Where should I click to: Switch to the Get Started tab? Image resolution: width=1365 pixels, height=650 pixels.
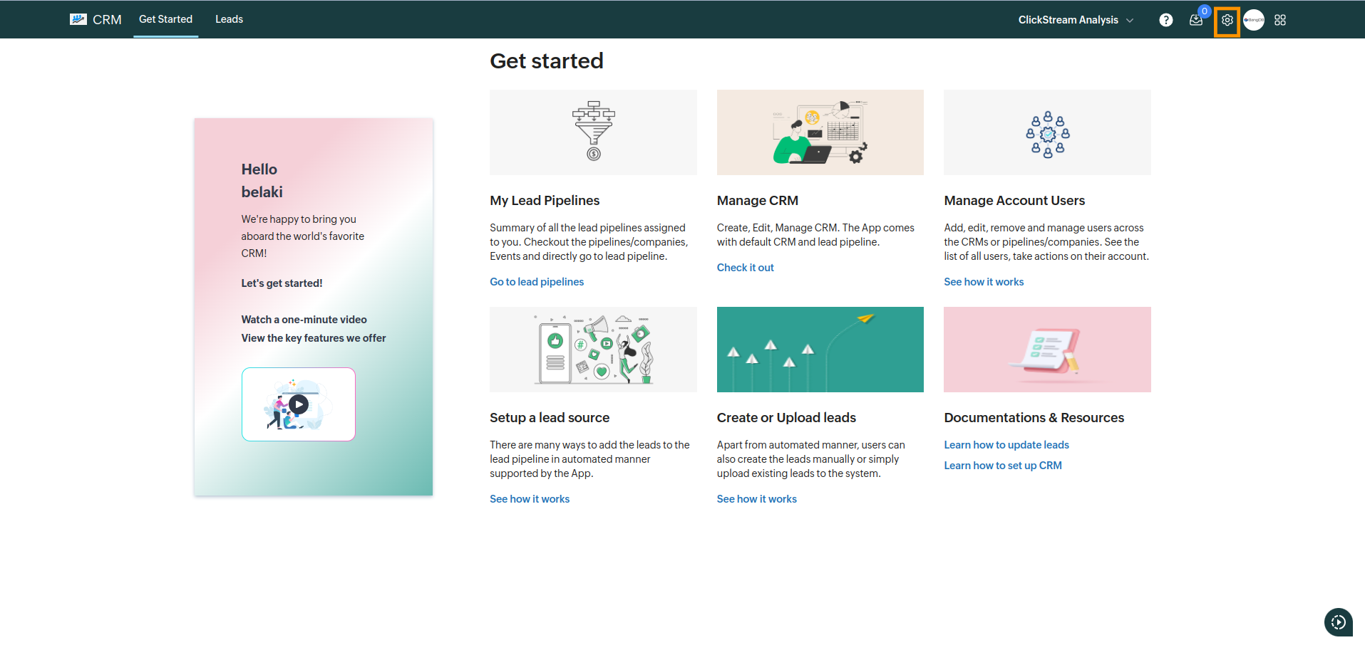click(x=165, y=19)
